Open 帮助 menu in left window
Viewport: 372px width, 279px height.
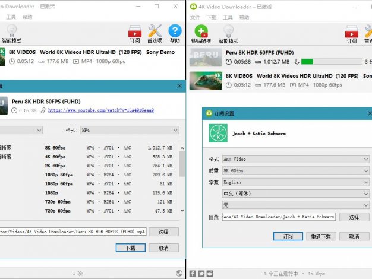[27, 17]
